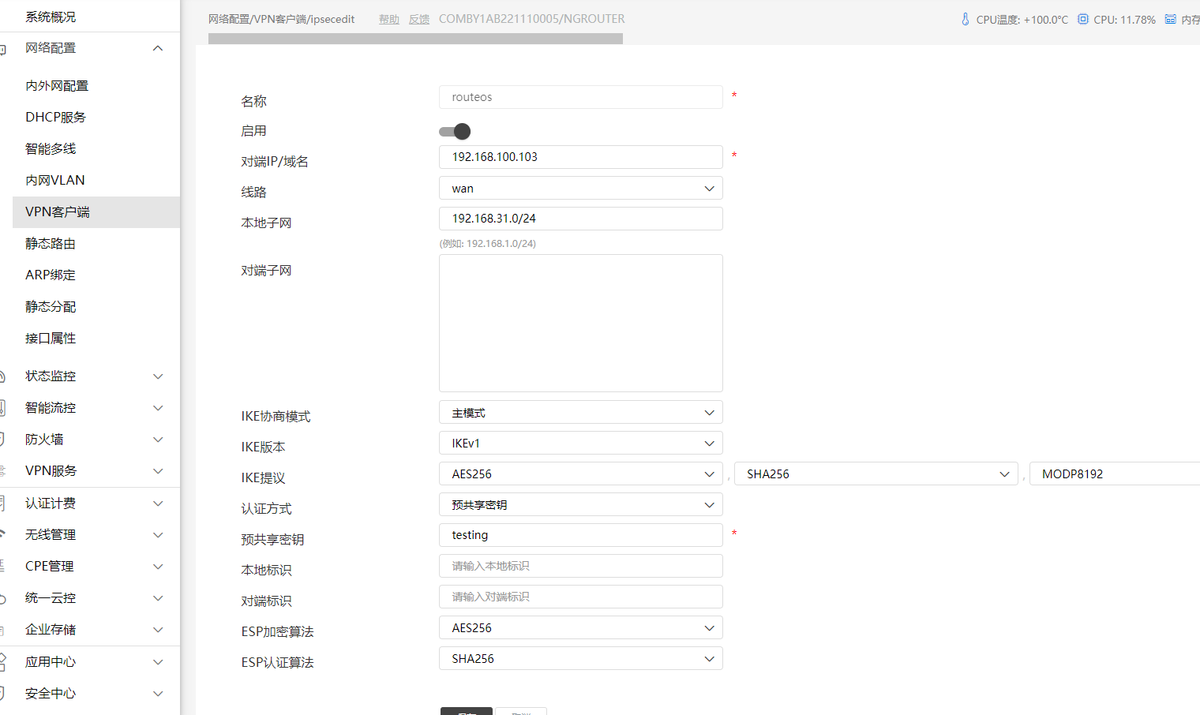Click the 预共享密钥 field containing testing
1200x715 pixels.
pos(580,535)
